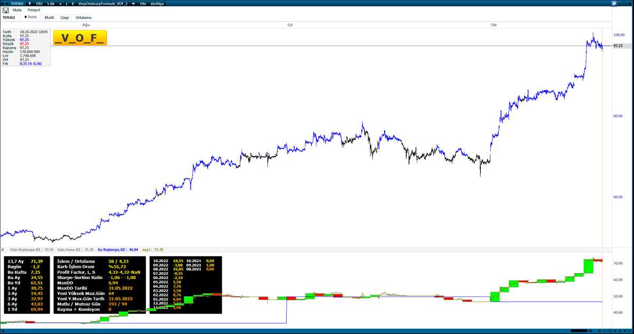Click the Eyl month label on time axis
The width and height of the screenshot is (634, 334).
(290, 25)
